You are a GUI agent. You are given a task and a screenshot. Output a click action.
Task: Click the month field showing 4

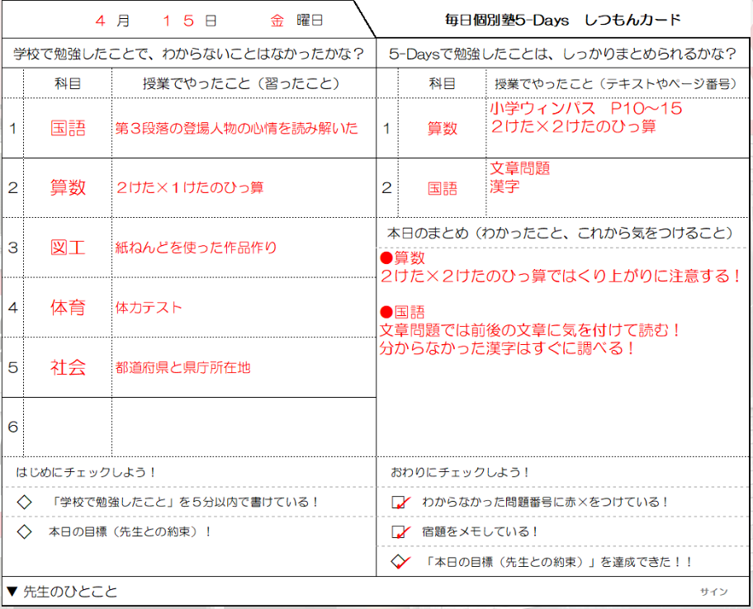tap(100, 20)
